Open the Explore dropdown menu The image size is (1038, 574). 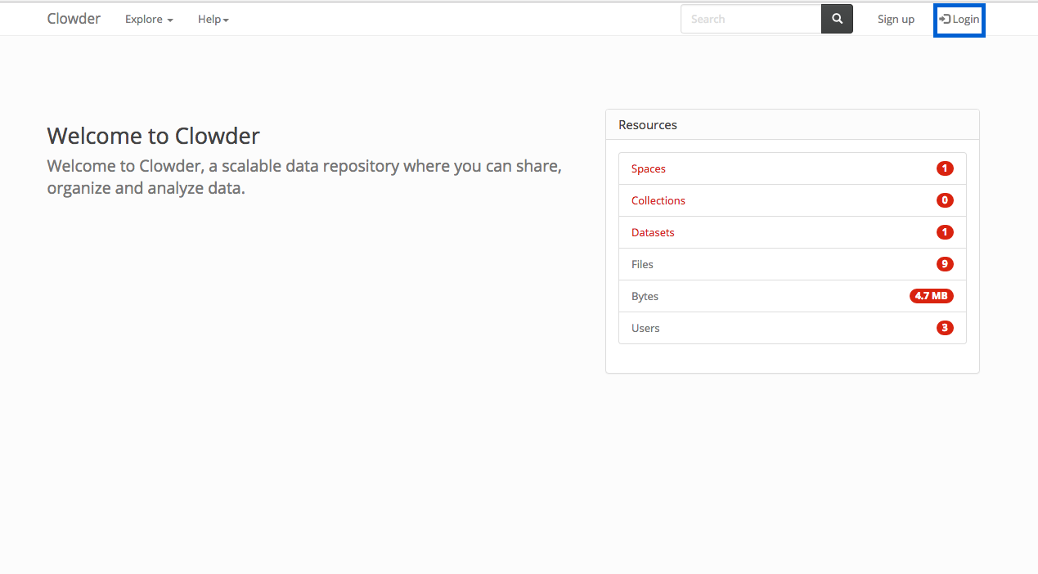[x=149, y=19]
